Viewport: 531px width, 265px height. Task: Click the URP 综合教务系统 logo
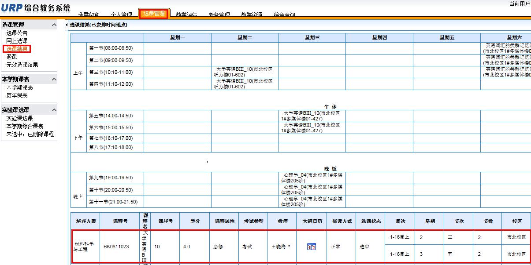(35, 8)
